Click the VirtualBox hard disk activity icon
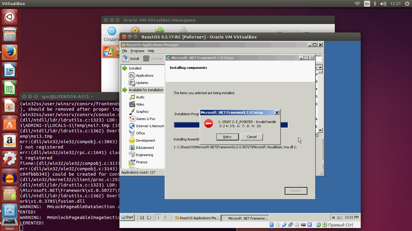Image resolution: width=412 pixels, height=231 pixels. pos(272,225)
